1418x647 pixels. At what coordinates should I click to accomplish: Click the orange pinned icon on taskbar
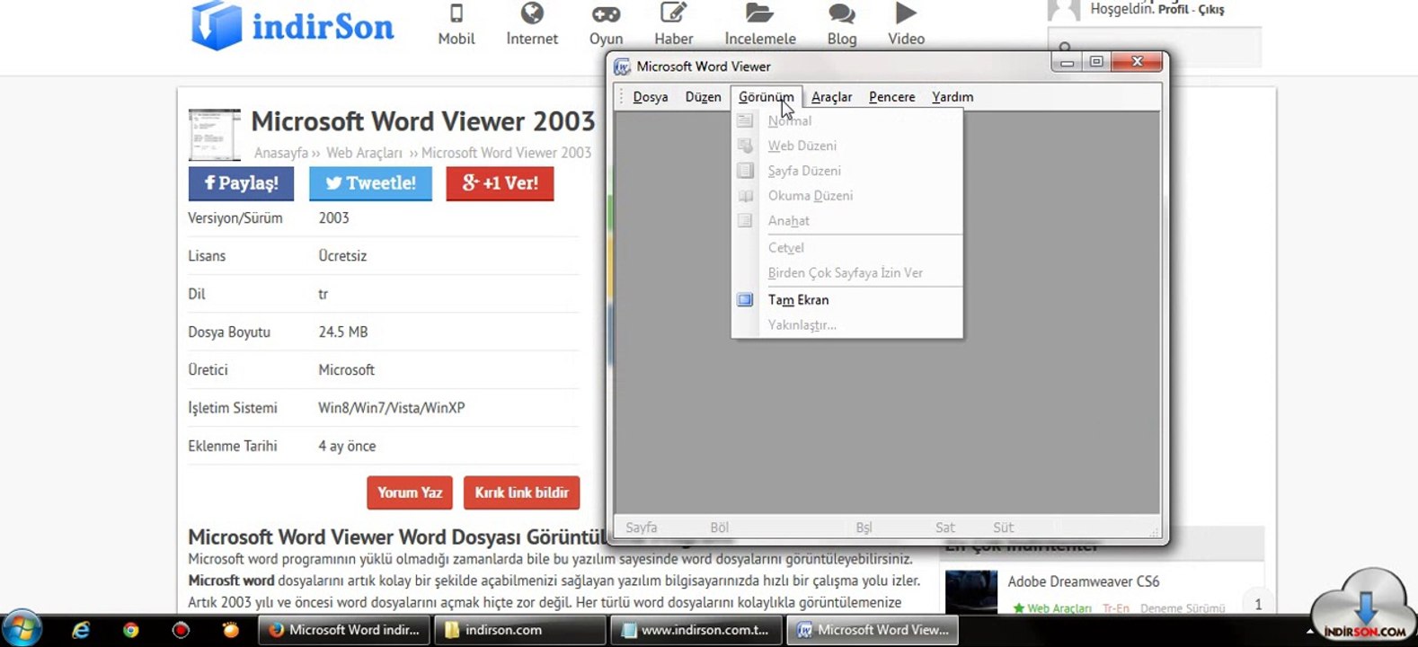coord(231,630)
